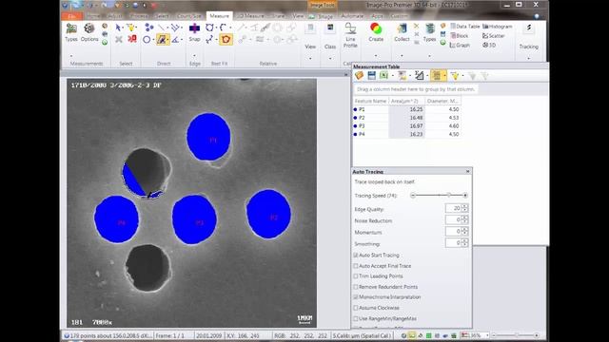
Task: Open the Block view
Action: coord(459,36)
